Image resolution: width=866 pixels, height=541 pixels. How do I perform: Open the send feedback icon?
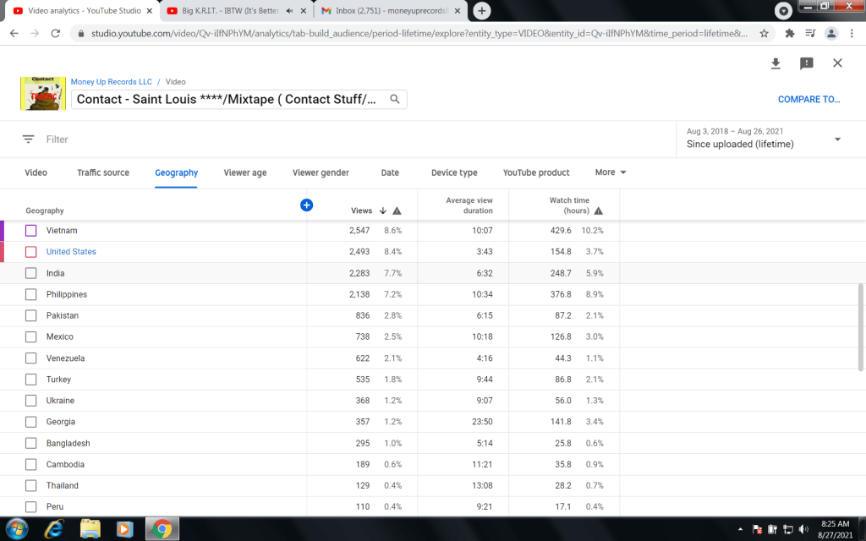(x=806, y=63)
